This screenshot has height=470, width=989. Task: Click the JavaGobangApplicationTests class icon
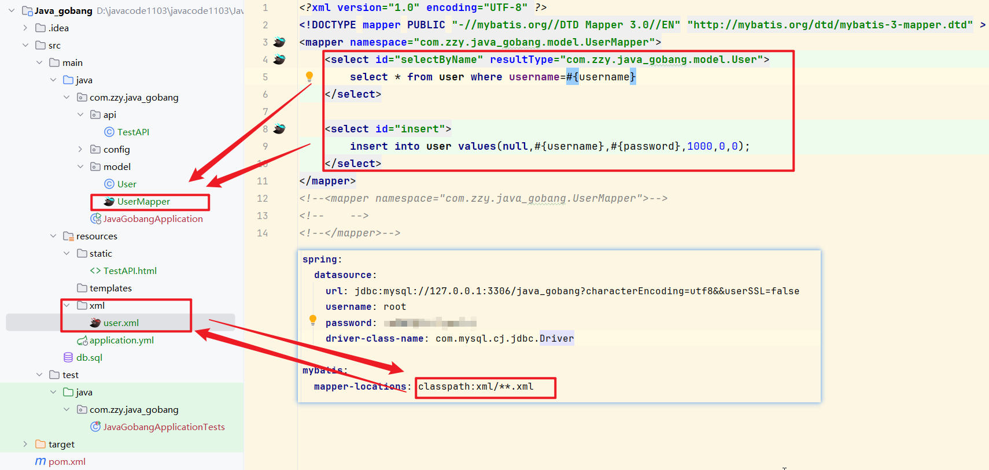tap(96, 427)
